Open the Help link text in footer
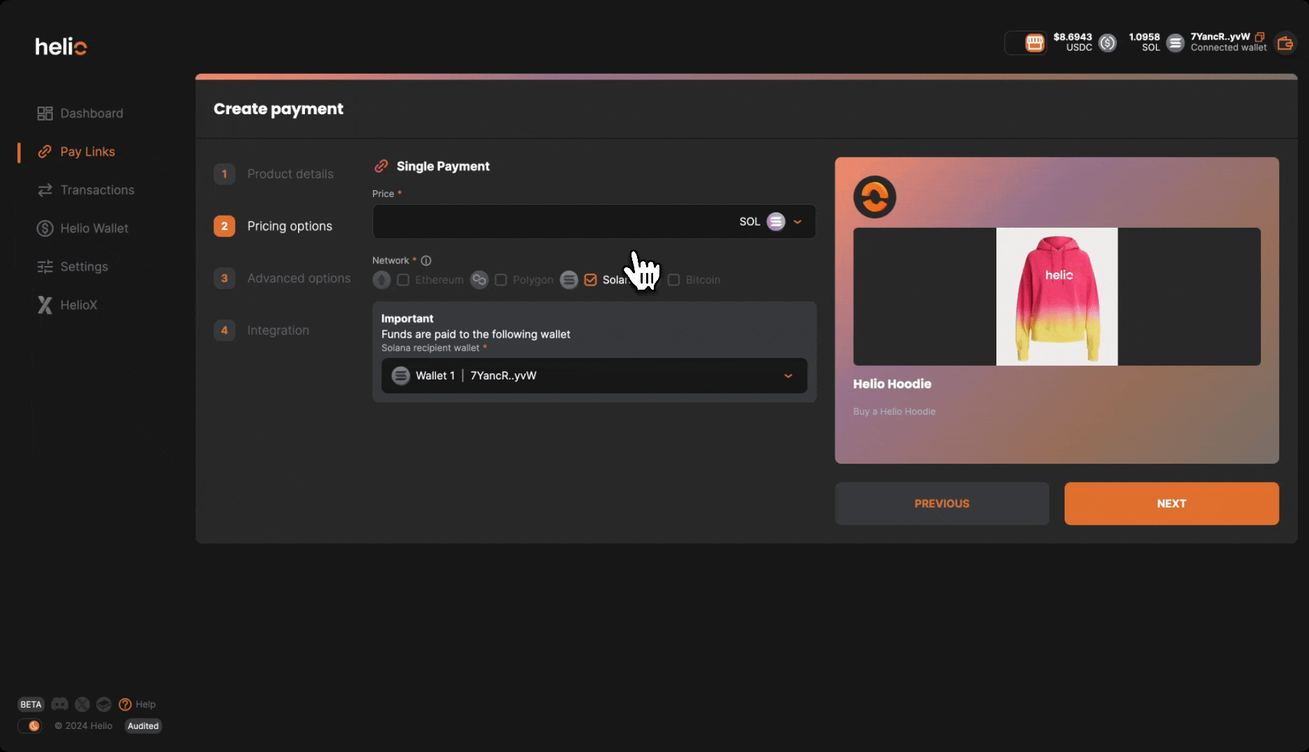1309x752 pixels. 146,704
